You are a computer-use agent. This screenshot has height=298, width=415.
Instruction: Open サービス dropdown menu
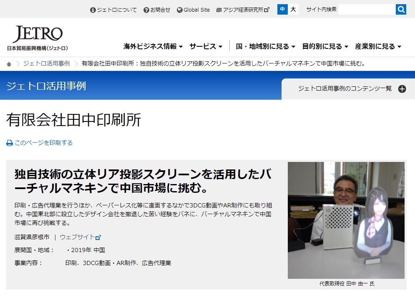206,46
